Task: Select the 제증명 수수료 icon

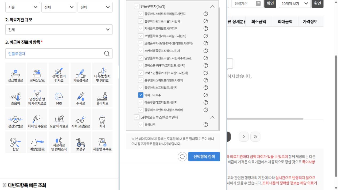Action: click(102, 142)
